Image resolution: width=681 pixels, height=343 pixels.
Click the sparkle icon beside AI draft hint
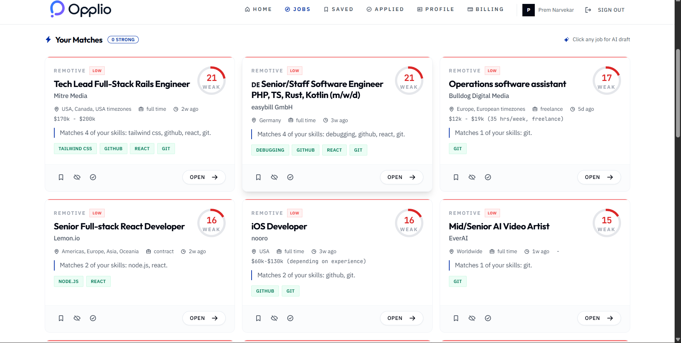pyautogui.click(x=567, y=39)
